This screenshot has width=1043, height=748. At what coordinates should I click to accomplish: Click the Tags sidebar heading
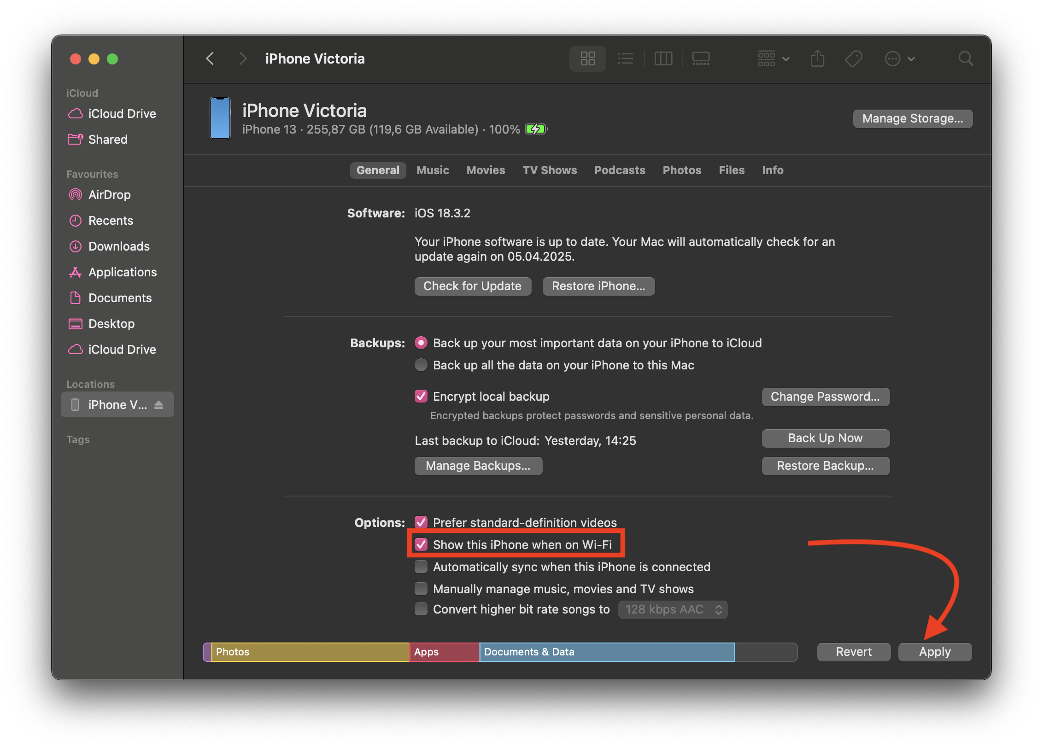[x=78, y=439]
